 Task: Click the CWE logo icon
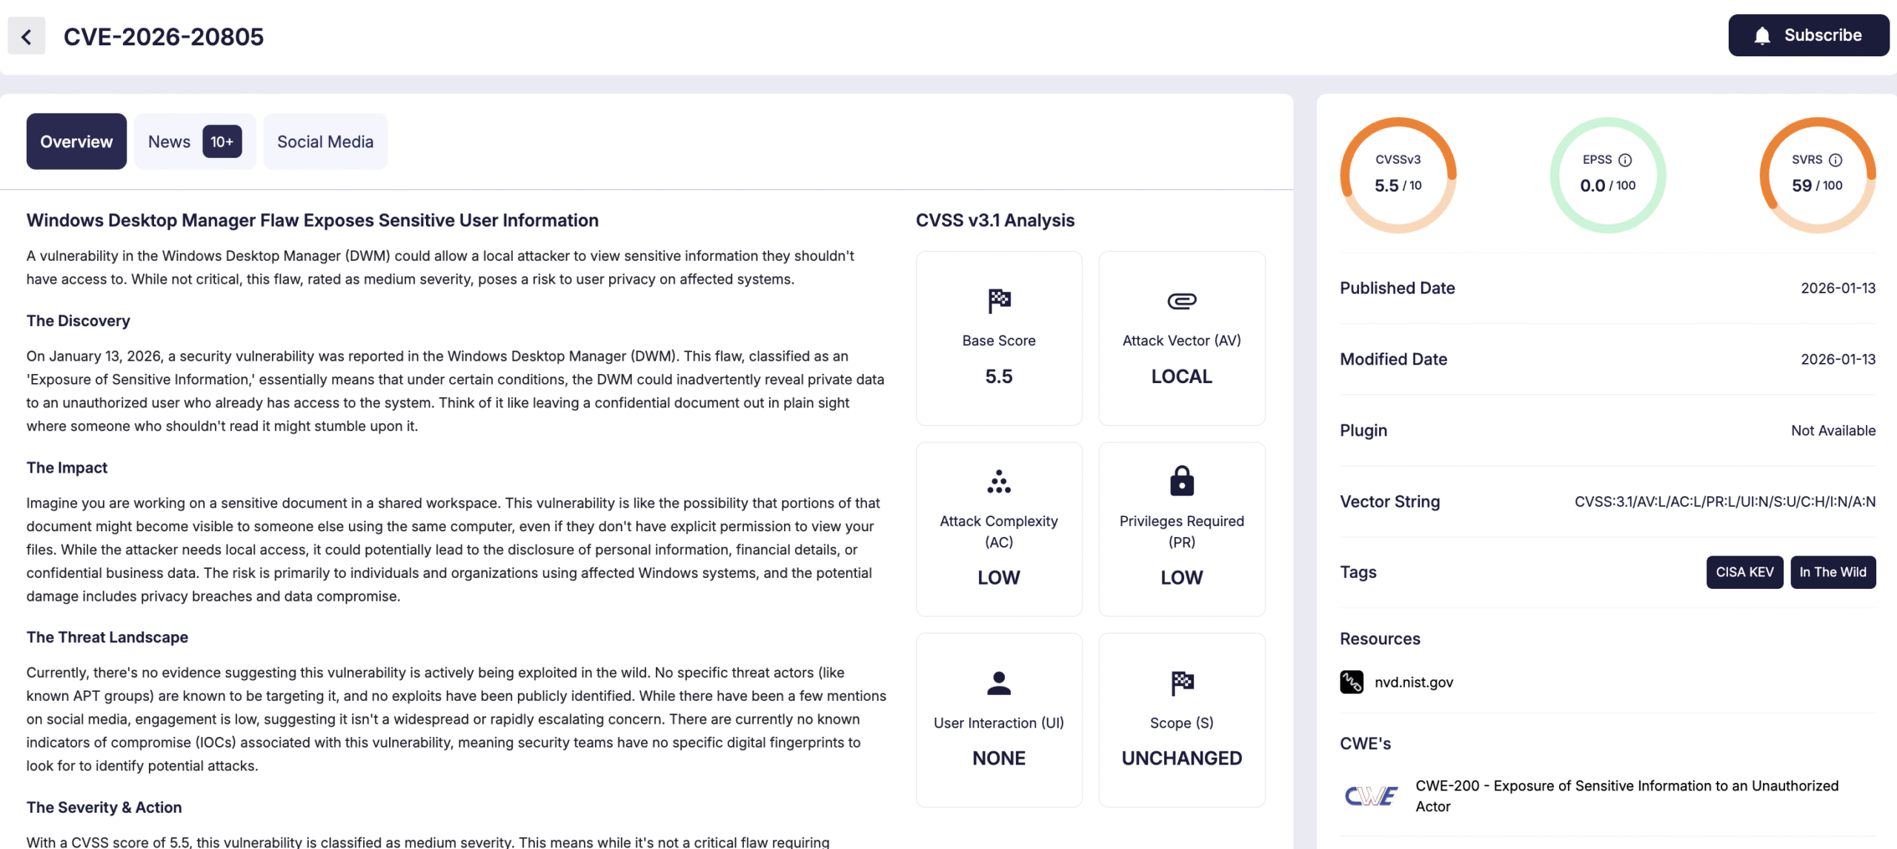tap(1371, 796)
